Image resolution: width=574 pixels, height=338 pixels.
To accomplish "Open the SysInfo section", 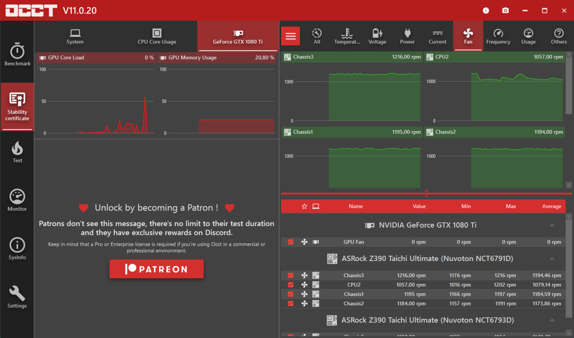I will click(x=17, y=249).
